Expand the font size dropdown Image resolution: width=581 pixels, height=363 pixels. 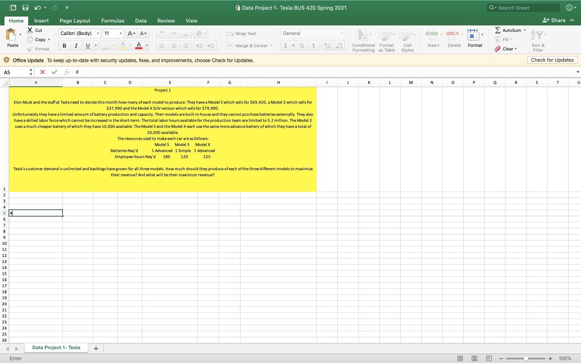(x=120, y=33)
